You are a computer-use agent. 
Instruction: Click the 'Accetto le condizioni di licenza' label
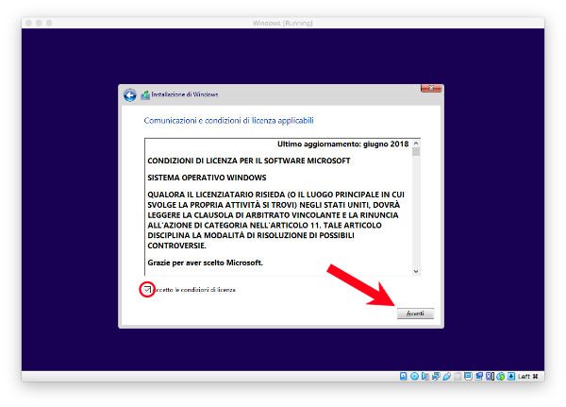point(193,290)
